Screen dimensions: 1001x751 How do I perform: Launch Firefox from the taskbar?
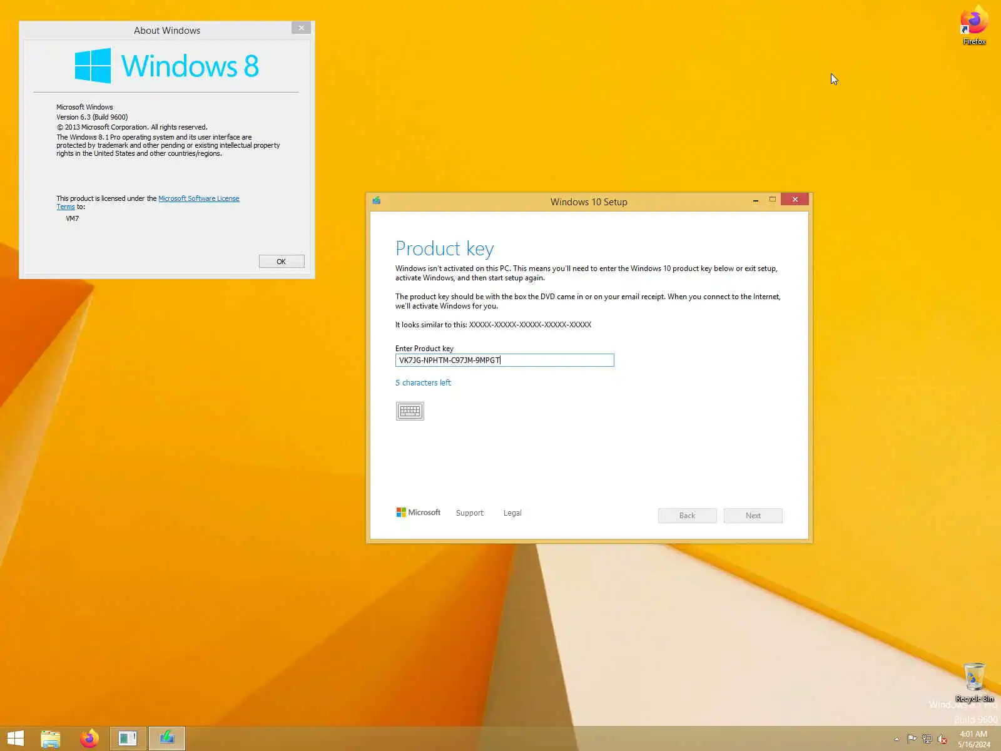point(89,738)
